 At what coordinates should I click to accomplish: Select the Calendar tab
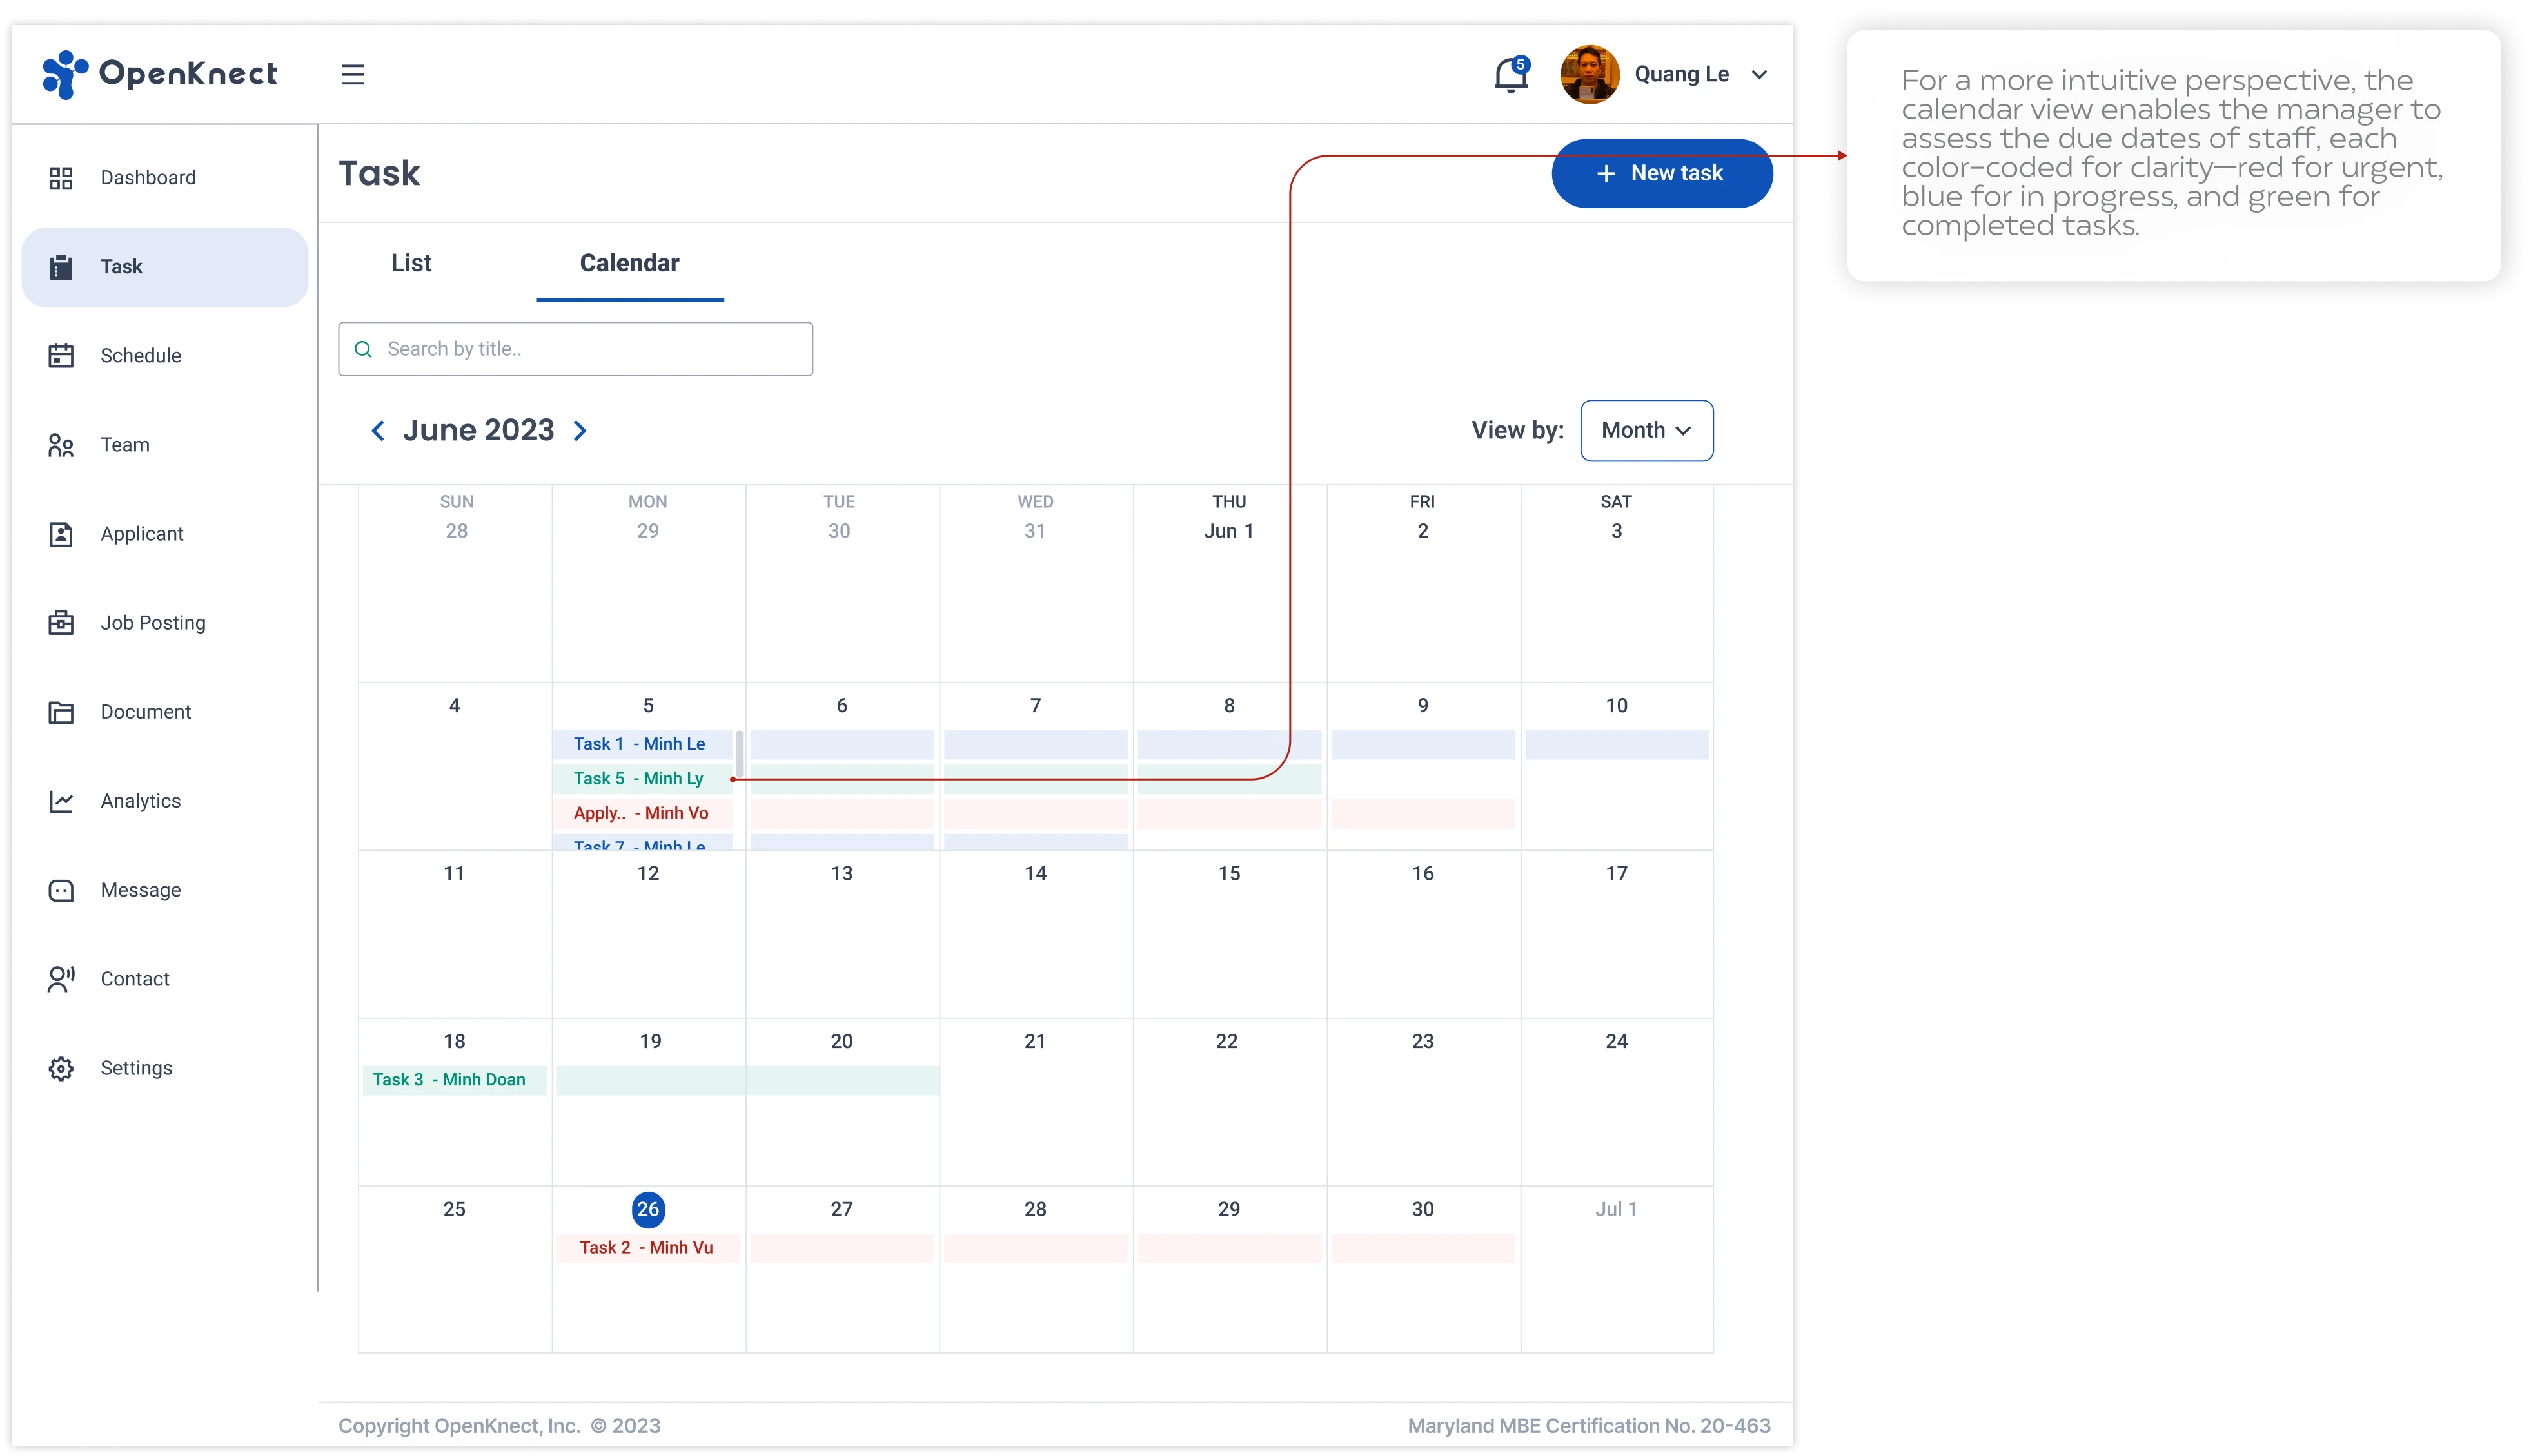pos(629,263)
